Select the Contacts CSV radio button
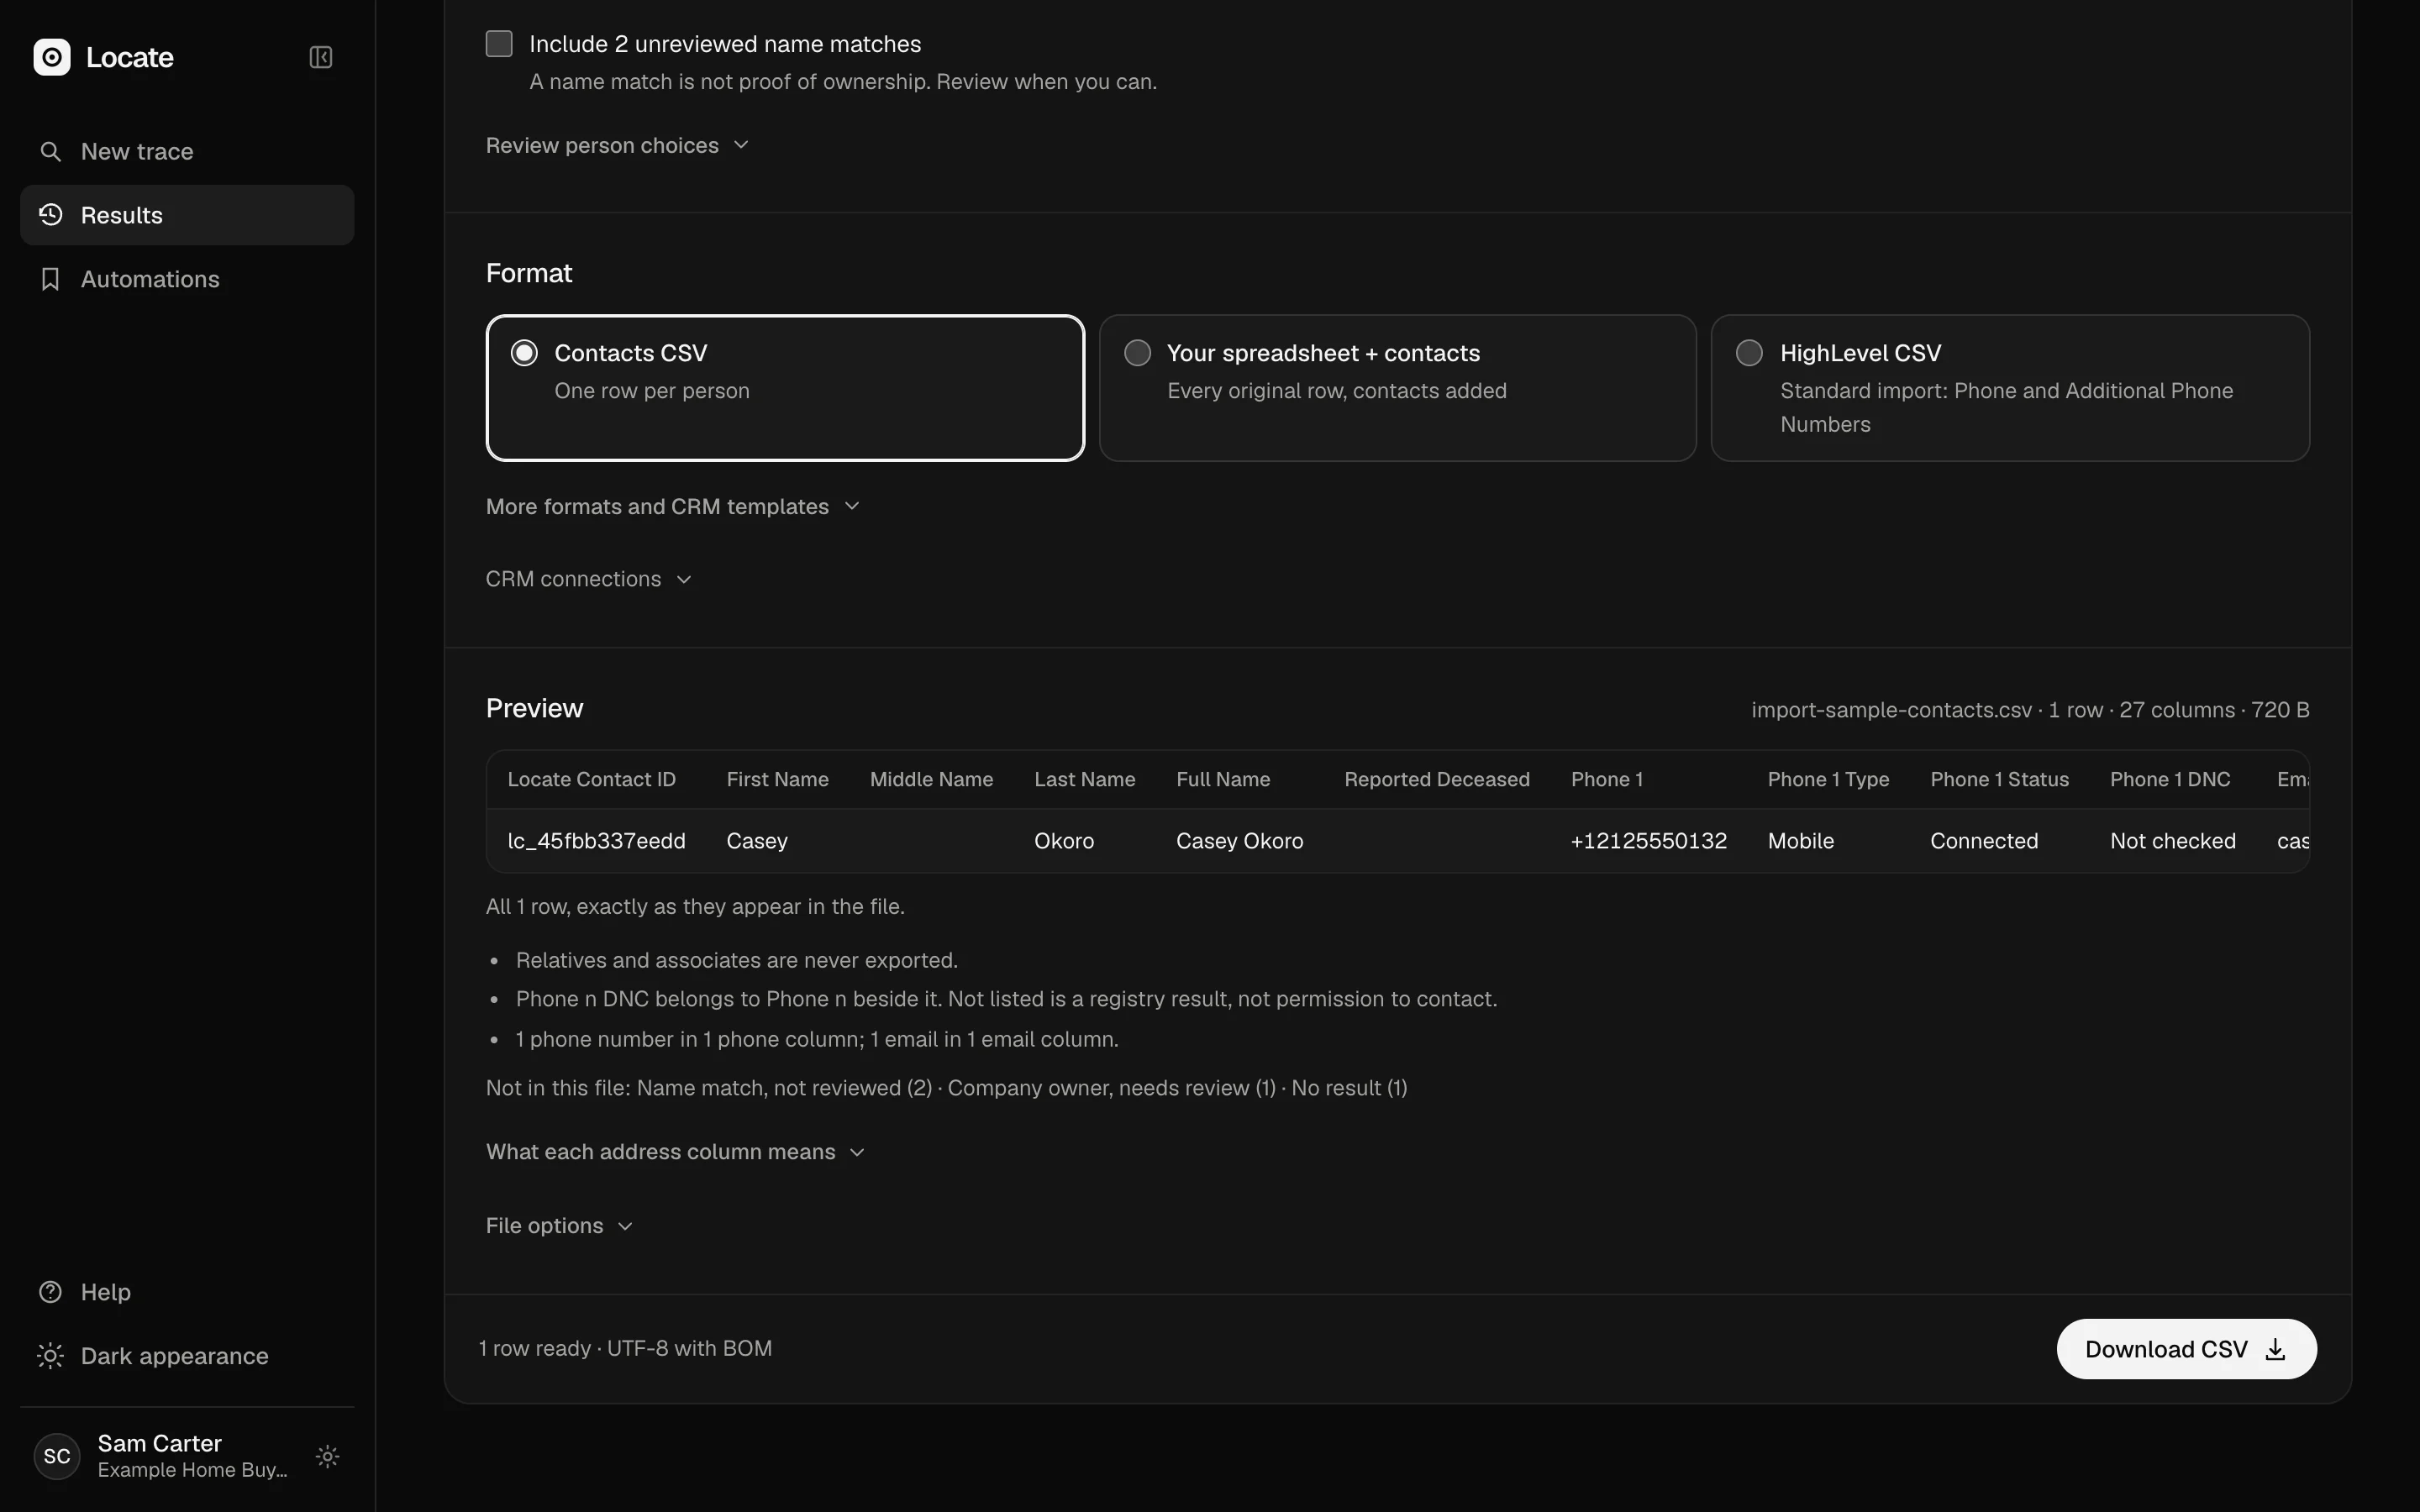The height and width of the screenshot is (1512, 2420). click(x=524, y=353)
